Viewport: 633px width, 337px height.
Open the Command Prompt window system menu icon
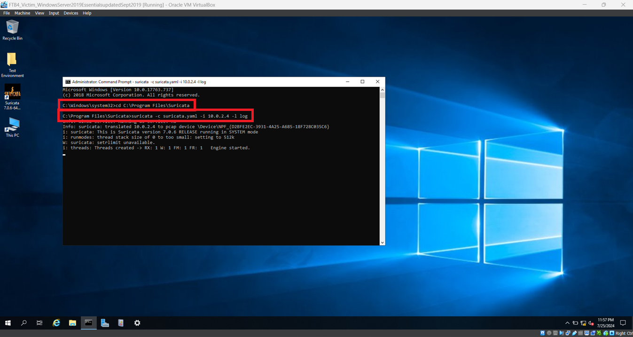(x=68, y=82)
